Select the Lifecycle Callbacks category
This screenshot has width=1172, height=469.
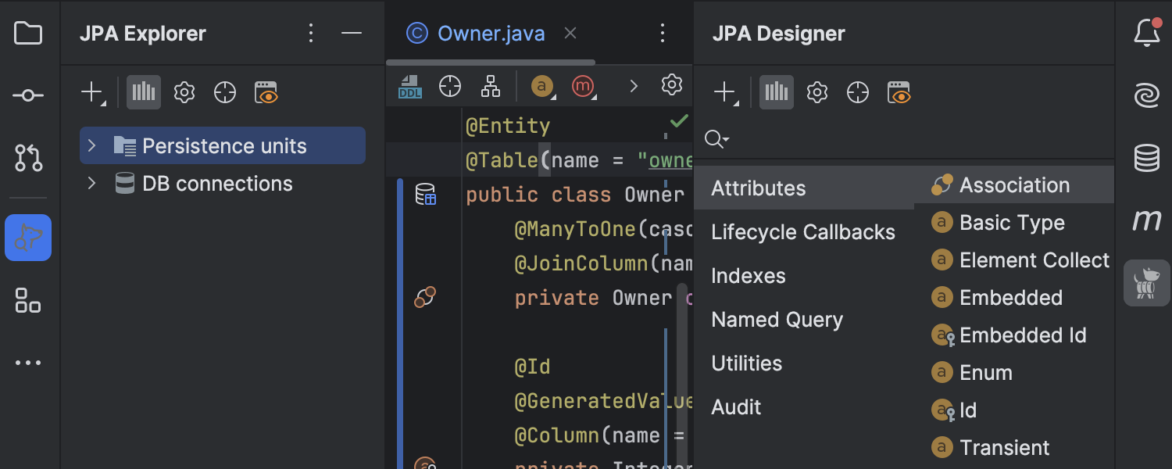pyautogui.click(x=804, y=231)
